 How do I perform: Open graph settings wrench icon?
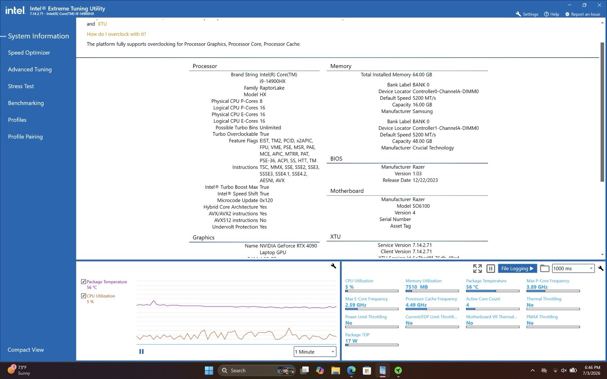tap(333, 266)
